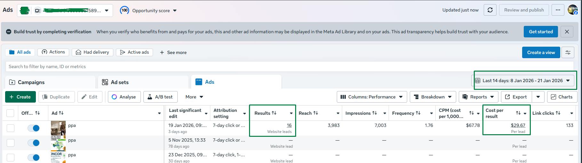Open the Charts button
582x163 pixels.
562,97
